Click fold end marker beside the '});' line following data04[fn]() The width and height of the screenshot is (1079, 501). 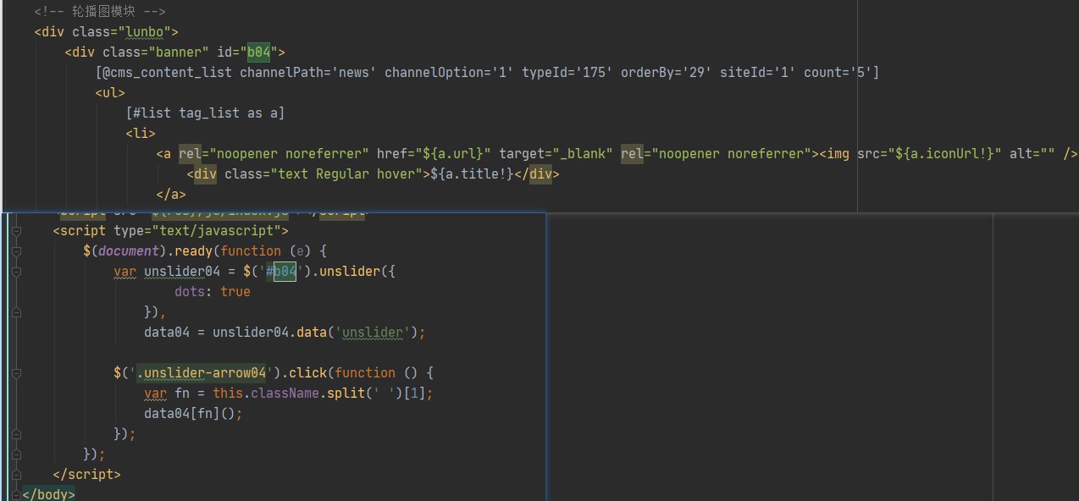15,434
